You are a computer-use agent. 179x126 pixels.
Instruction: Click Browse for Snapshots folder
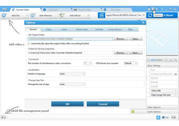tap(121, 53)
